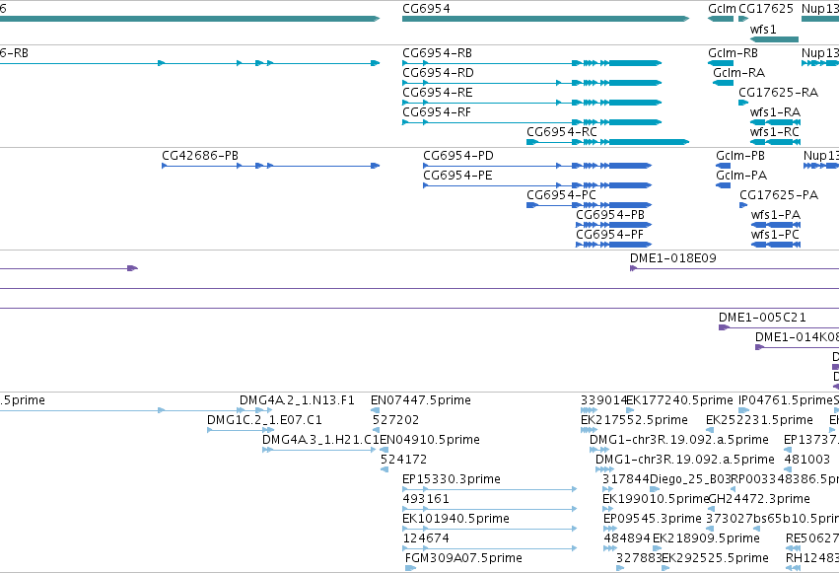Select the CG17625-PA feature
Screen dimensions: 839x573
pyautogui.click(x=743, y=205)
